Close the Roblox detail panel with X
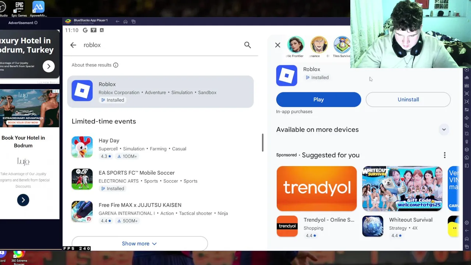 tap(277, 45)
